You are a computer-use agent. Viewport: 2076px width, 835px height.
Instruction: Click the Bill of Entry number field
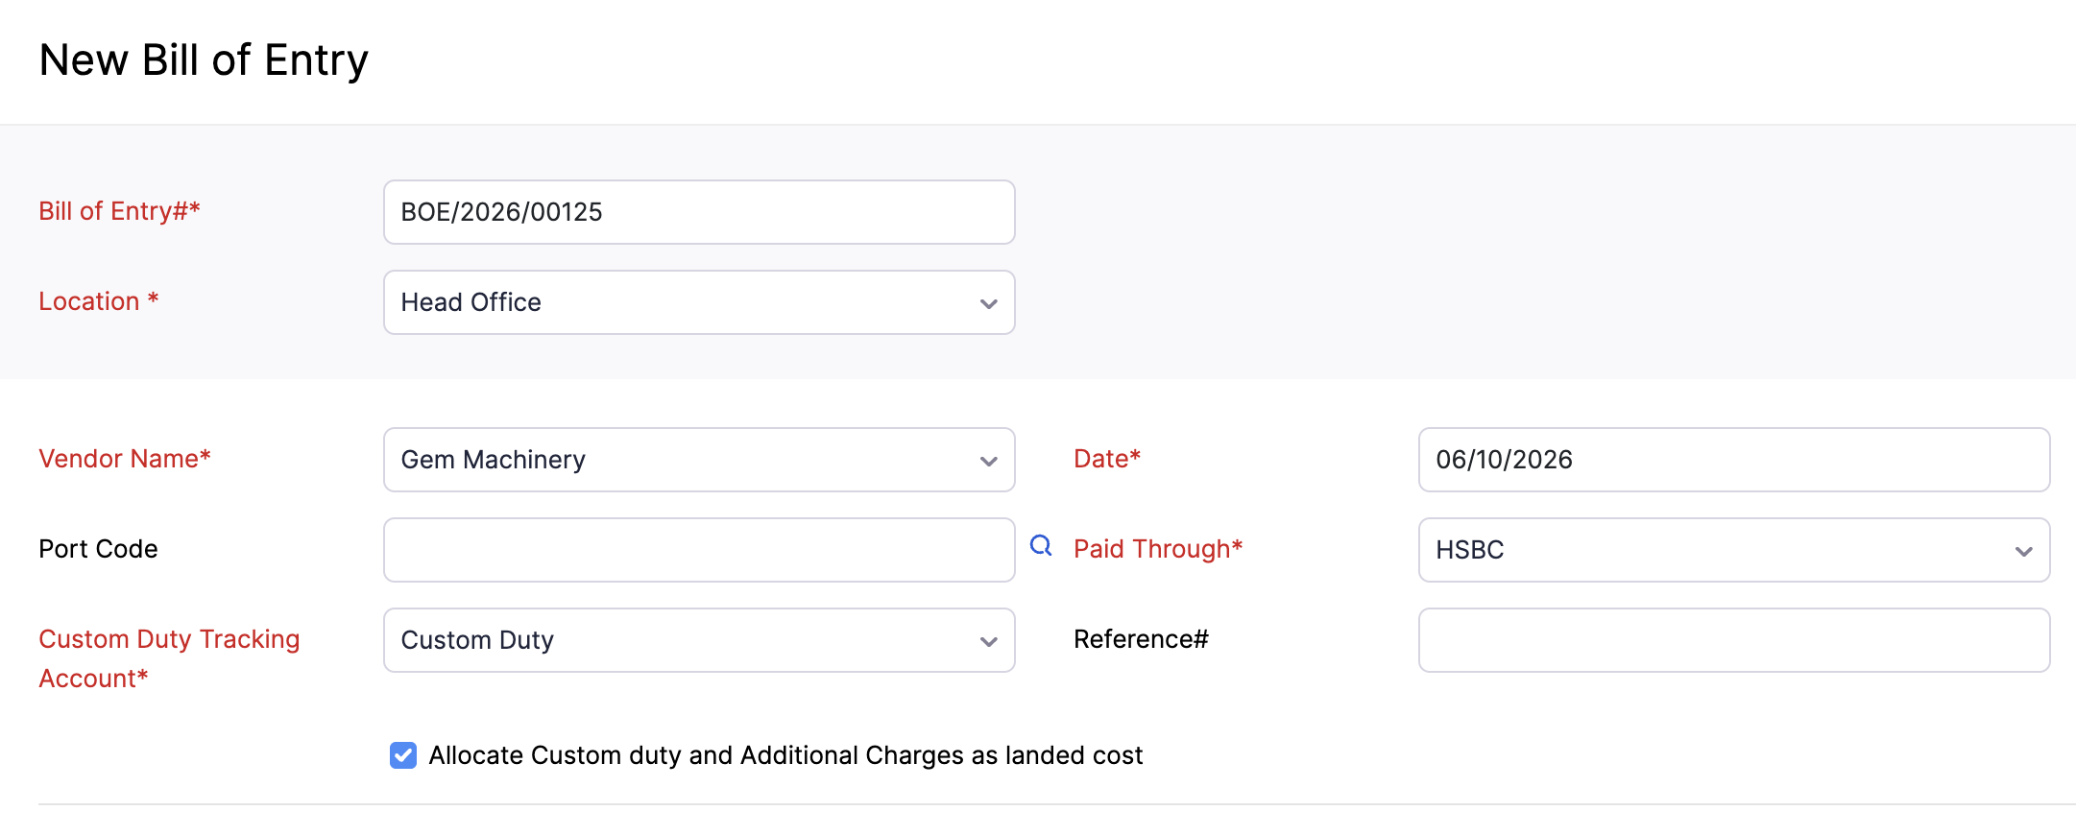click(x=699, y=212)
